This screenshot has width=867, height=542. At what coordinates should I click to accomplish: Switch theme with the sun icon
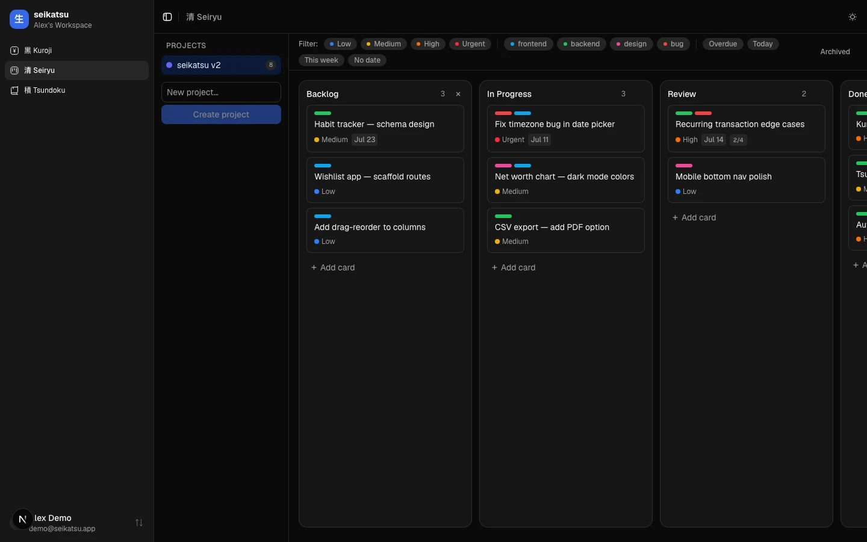853,17
